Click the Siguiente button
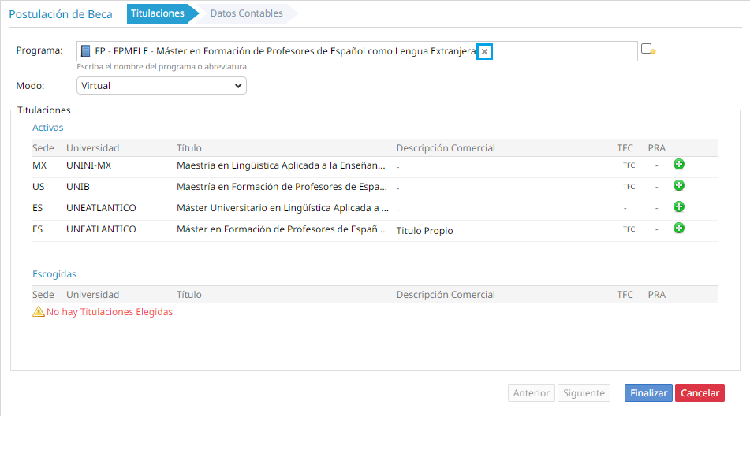 584,393
